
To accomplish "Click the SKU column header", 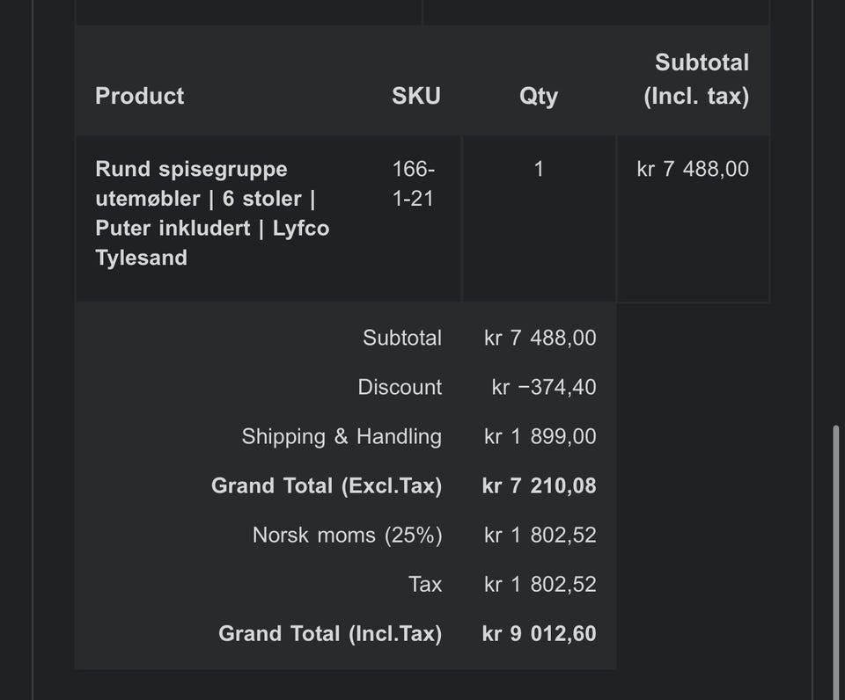I will (x=415, y=96).
